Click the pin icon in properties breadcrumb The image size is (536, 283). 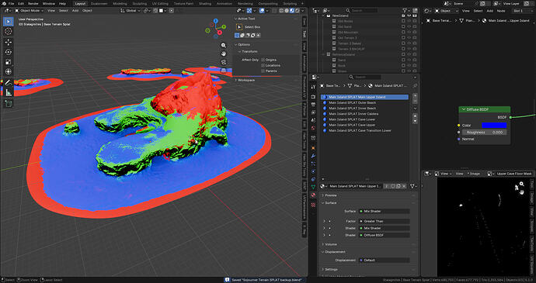(415, 86)
